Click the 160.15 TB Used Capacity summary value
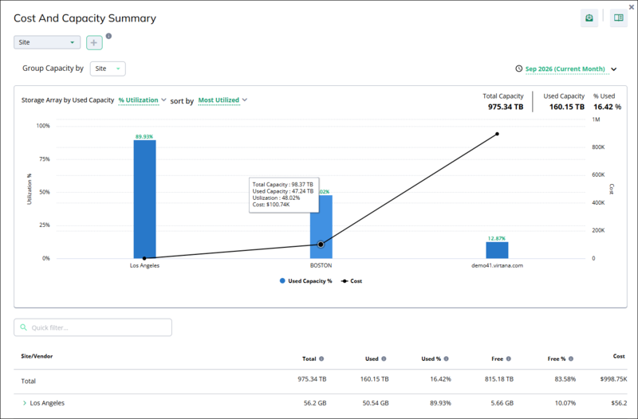This screenshot has width=638, height=419. (x=567, y=107)
